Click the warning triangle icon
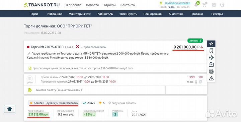 point(211,78)
